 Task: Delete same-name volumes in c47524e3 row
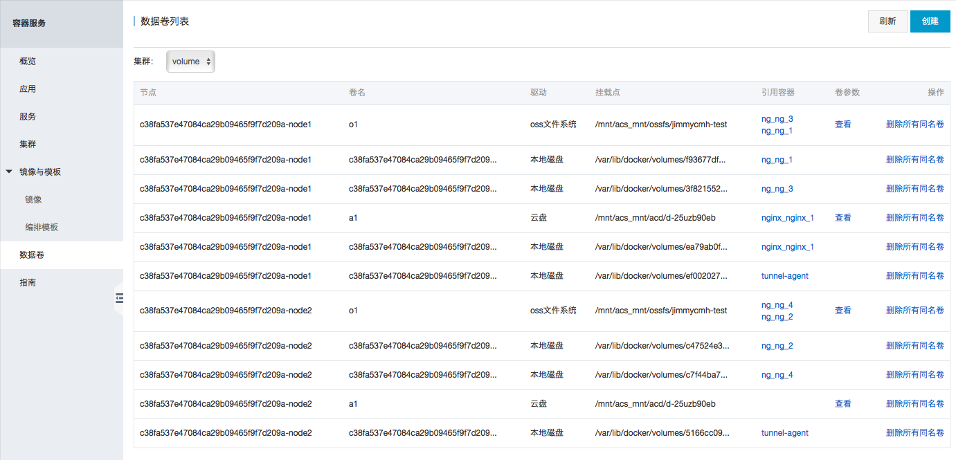click(914, 346)
